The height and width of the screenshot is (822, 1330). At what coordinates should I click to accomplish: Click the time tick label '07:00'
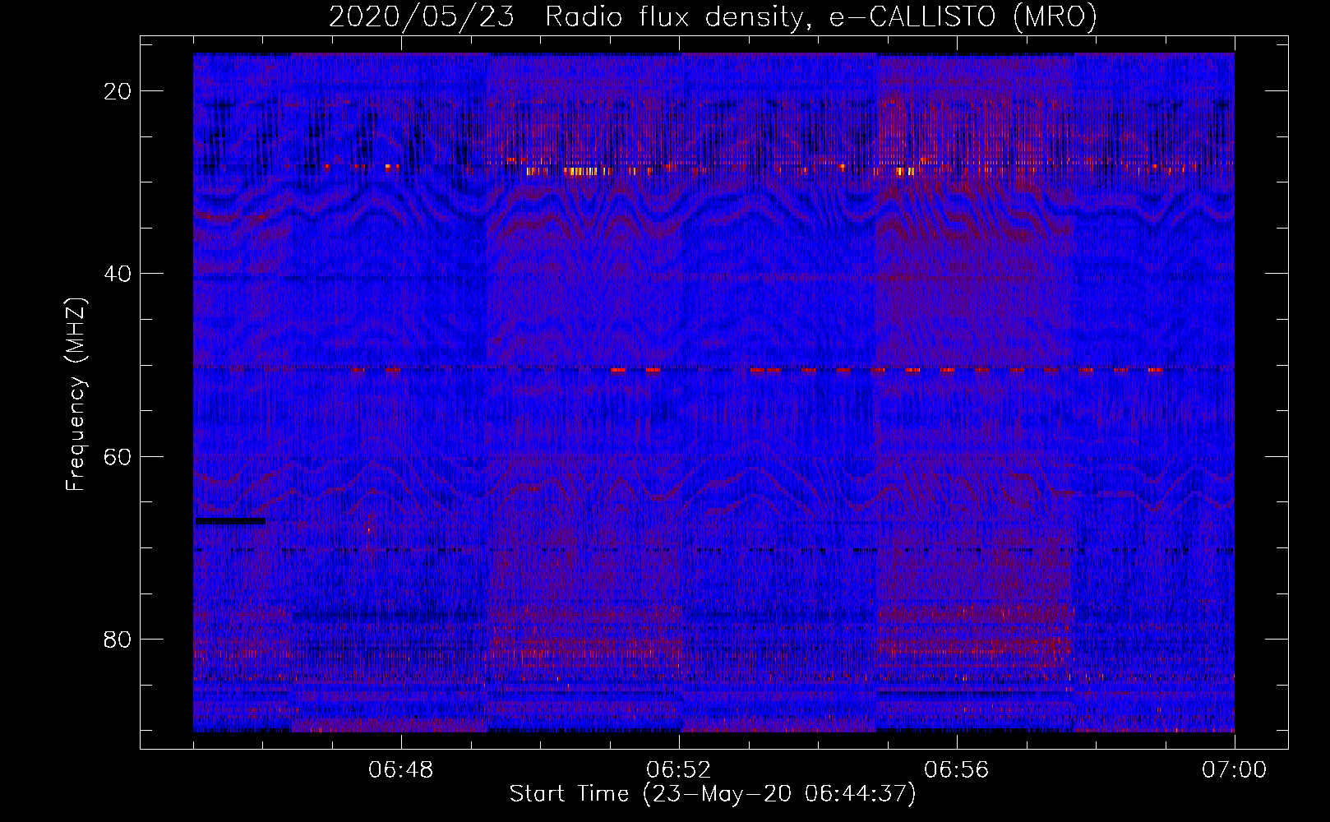(1234, 770)
